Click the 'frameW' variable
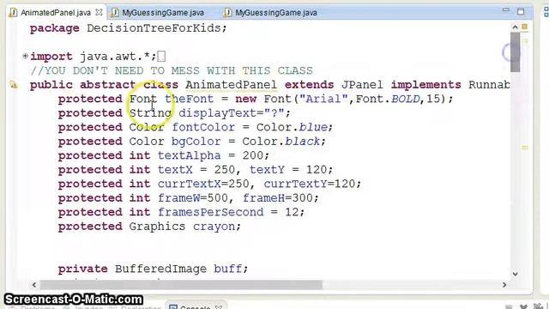The height and width of the screenshot is (309, 549). click(178, 198)
